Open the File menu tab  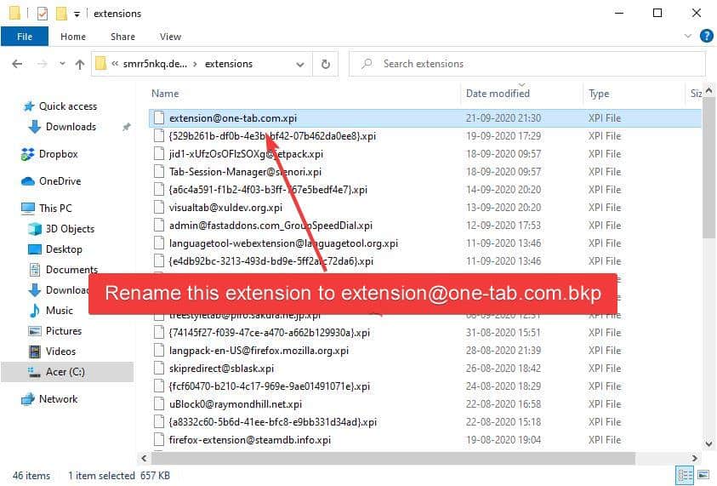[x=25, y=37]
